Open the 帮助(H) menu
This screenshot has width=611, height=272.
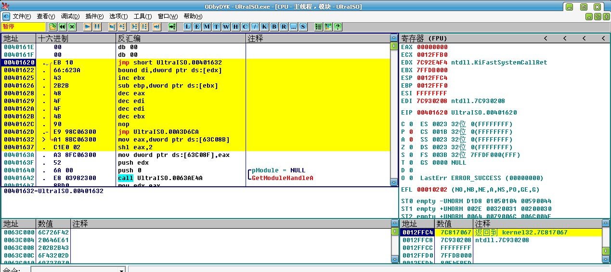pos(193,16)
